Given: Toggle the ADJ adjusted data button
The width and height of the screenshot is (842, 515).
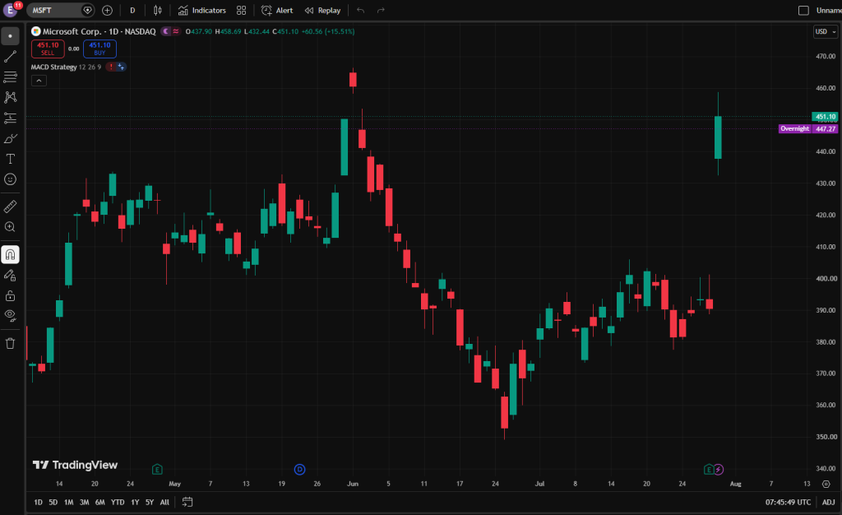Looking at the screenshot, I should [829, 502].
